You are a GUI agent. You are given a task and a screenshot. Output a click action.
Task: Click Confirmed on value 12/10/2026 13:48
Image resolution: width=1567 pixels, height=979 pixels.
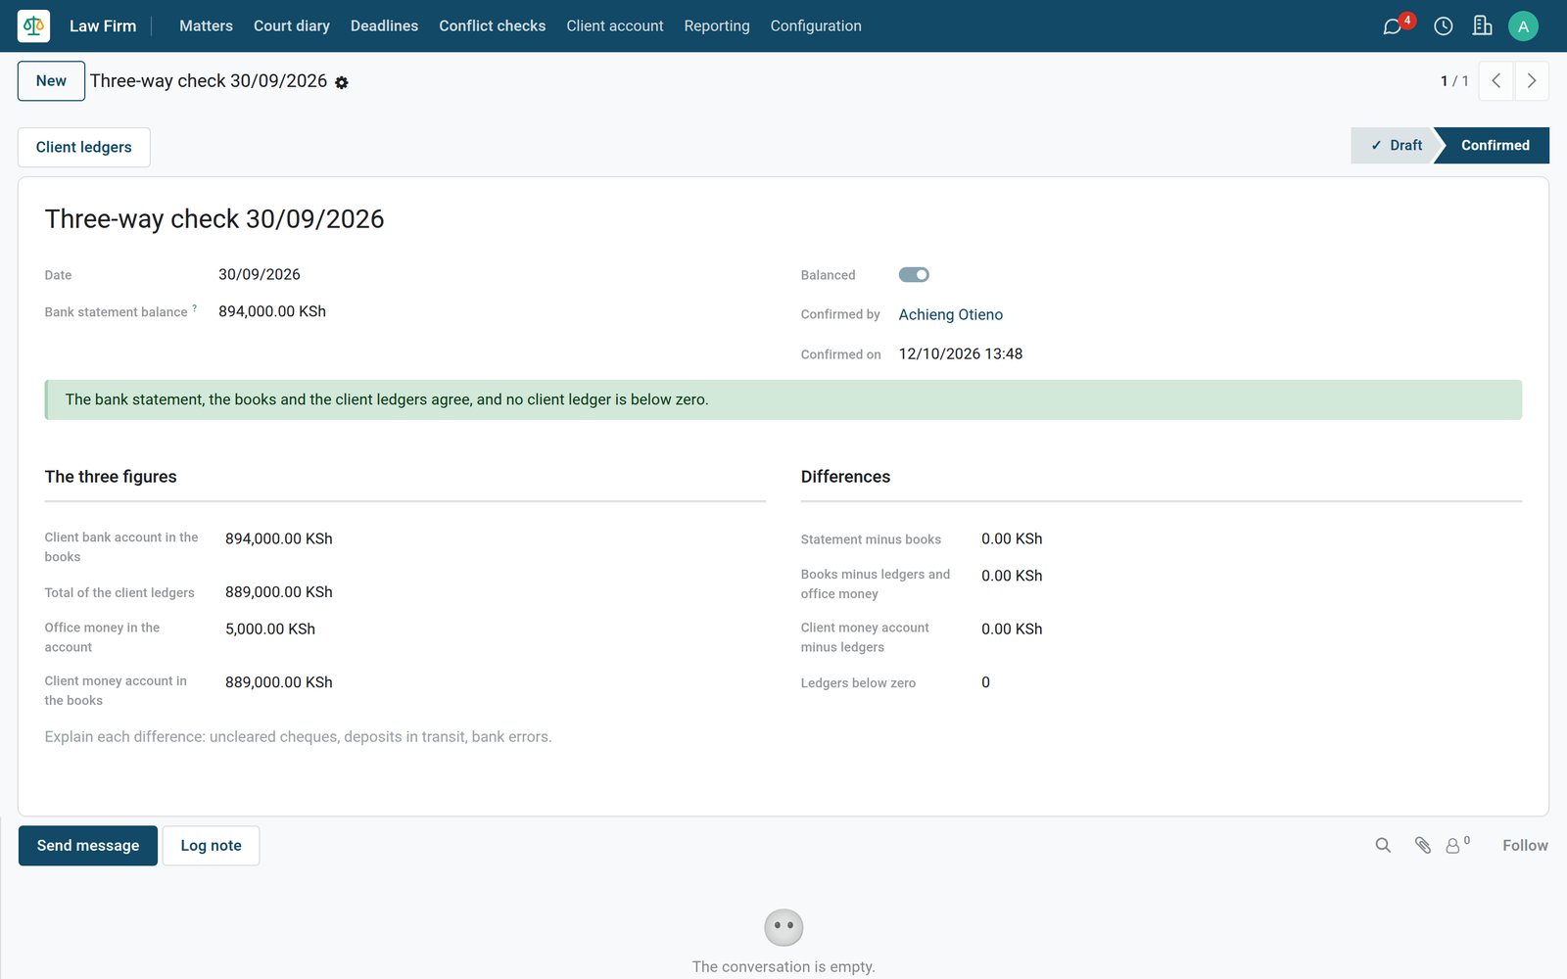pos(961,353)
